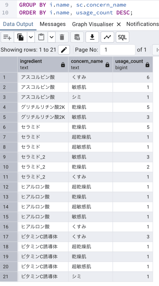
Task: Click the SQL button in toolbar
Action: 122,37
